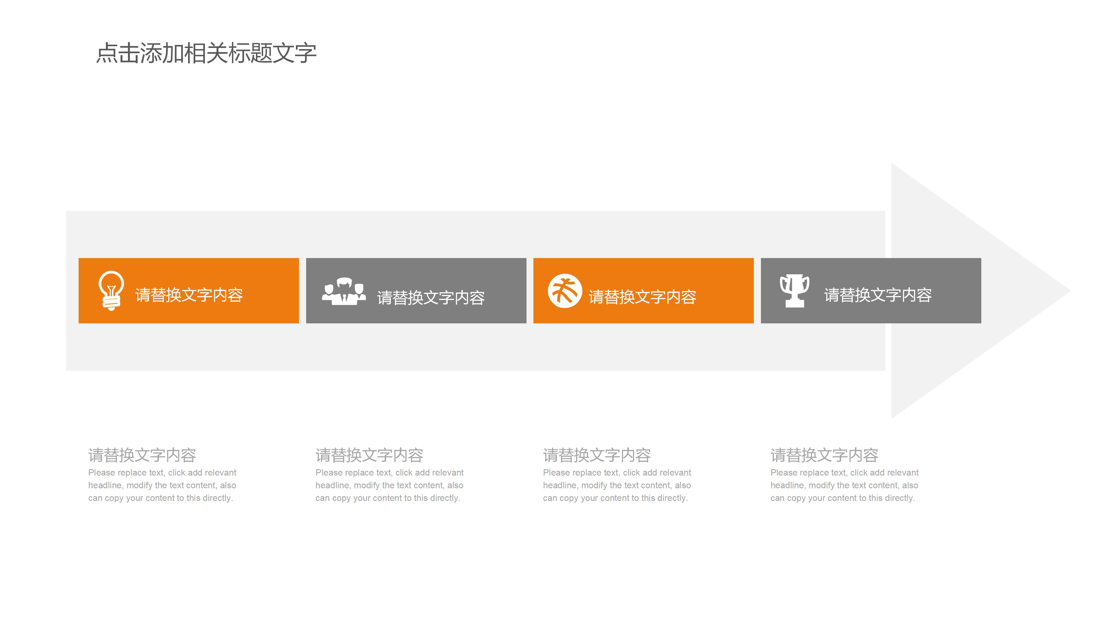Click the first gray box label text

click(x=431, y=298)
